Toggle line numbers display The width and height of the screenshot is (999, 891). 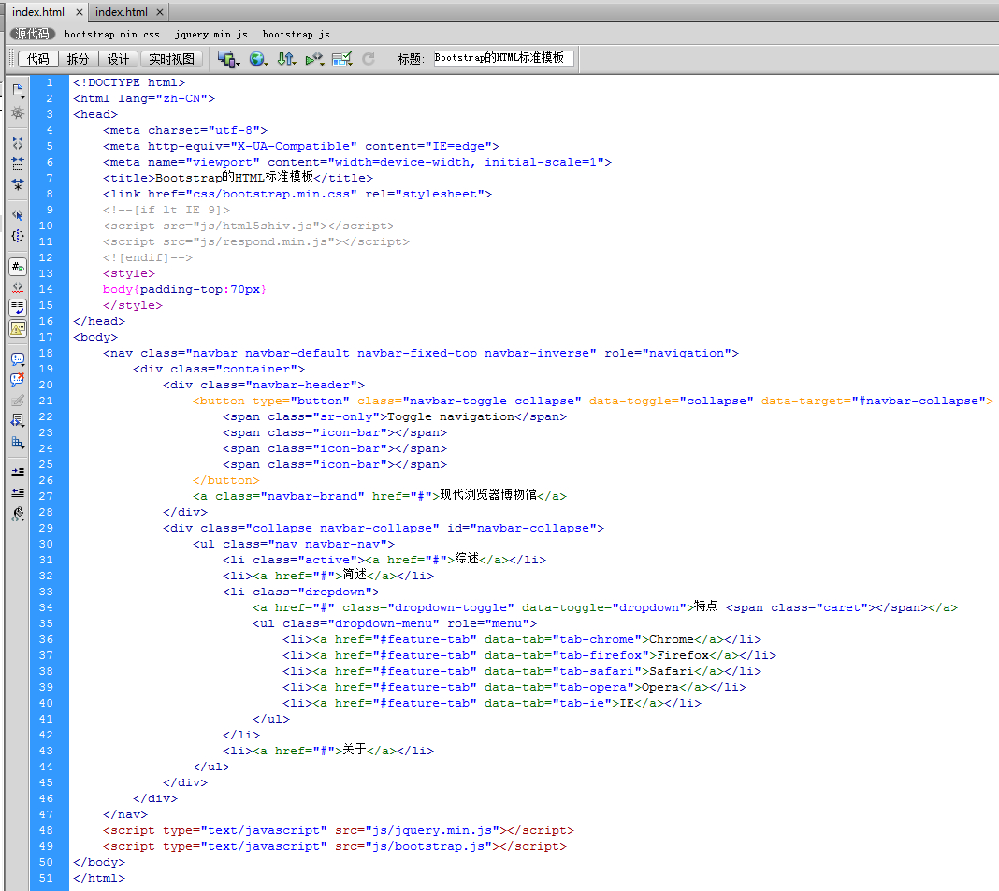(18, 267)
